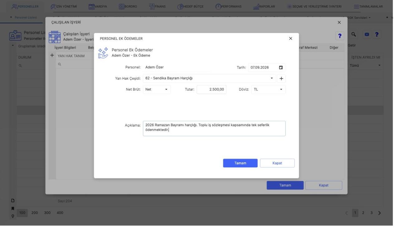The height and width of the screenshot is (229, 397).
Task: Click Kapat in Personel Ek Ödemeler dialog
Action: 277,163
